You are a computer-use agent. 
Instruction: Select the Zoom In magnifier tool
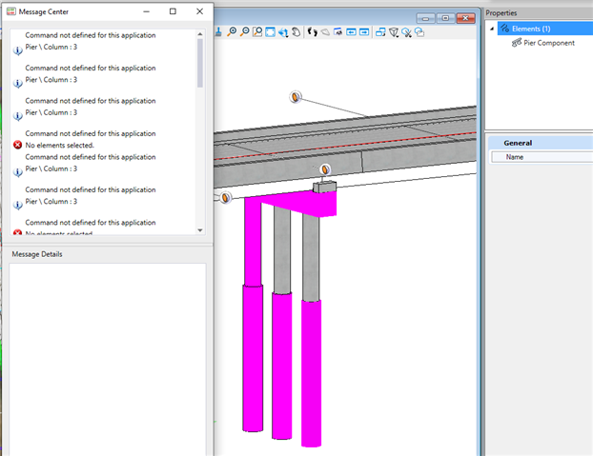[x=232, y=32]
